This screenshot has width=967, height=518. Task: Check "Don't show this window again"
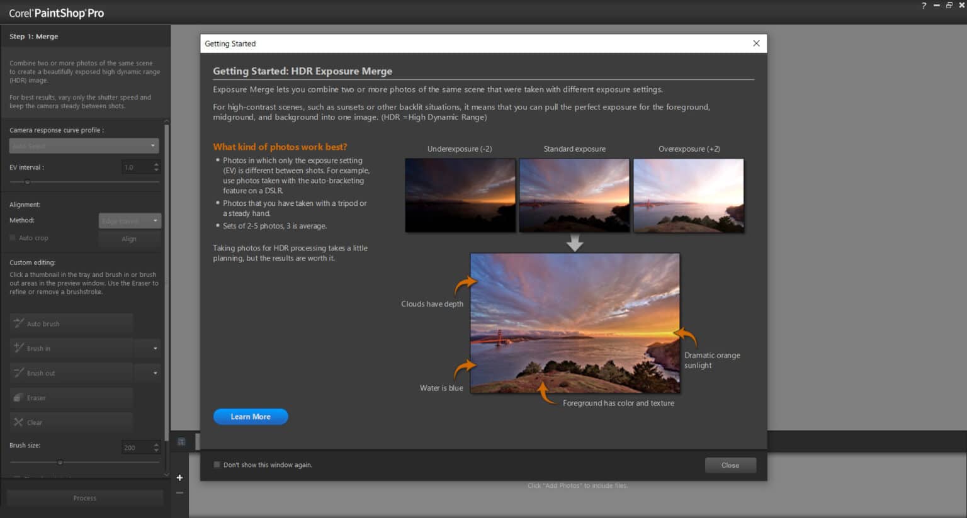coord(217,465)
